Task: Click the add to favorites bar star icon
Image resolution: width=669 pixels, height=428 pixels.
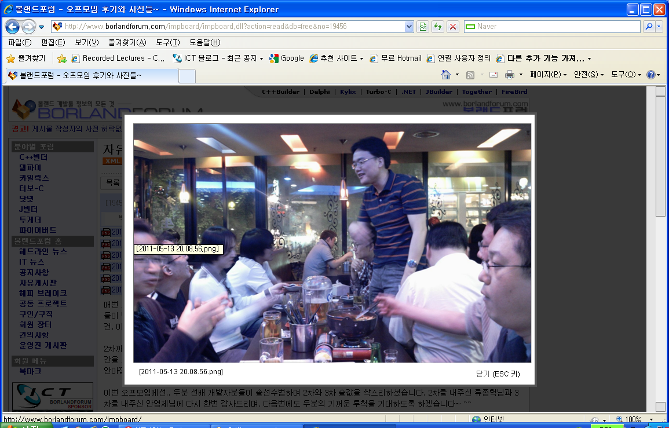Action: pos(62,58)
